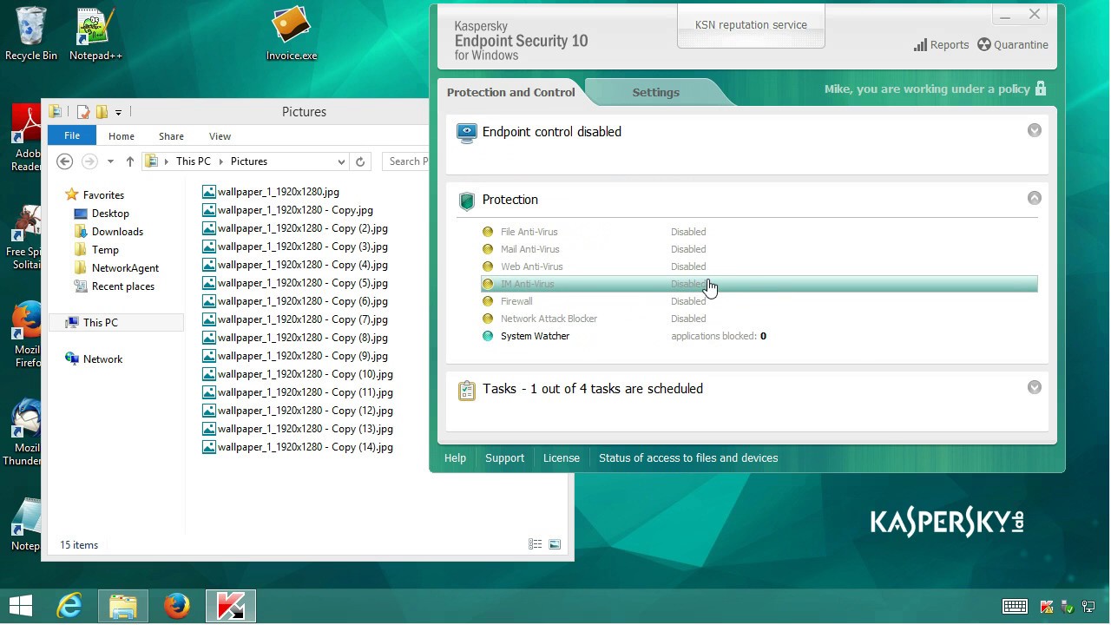Go up one folder level in Explorer
This screenshot has height=625, width=1111.
point(129,161)
